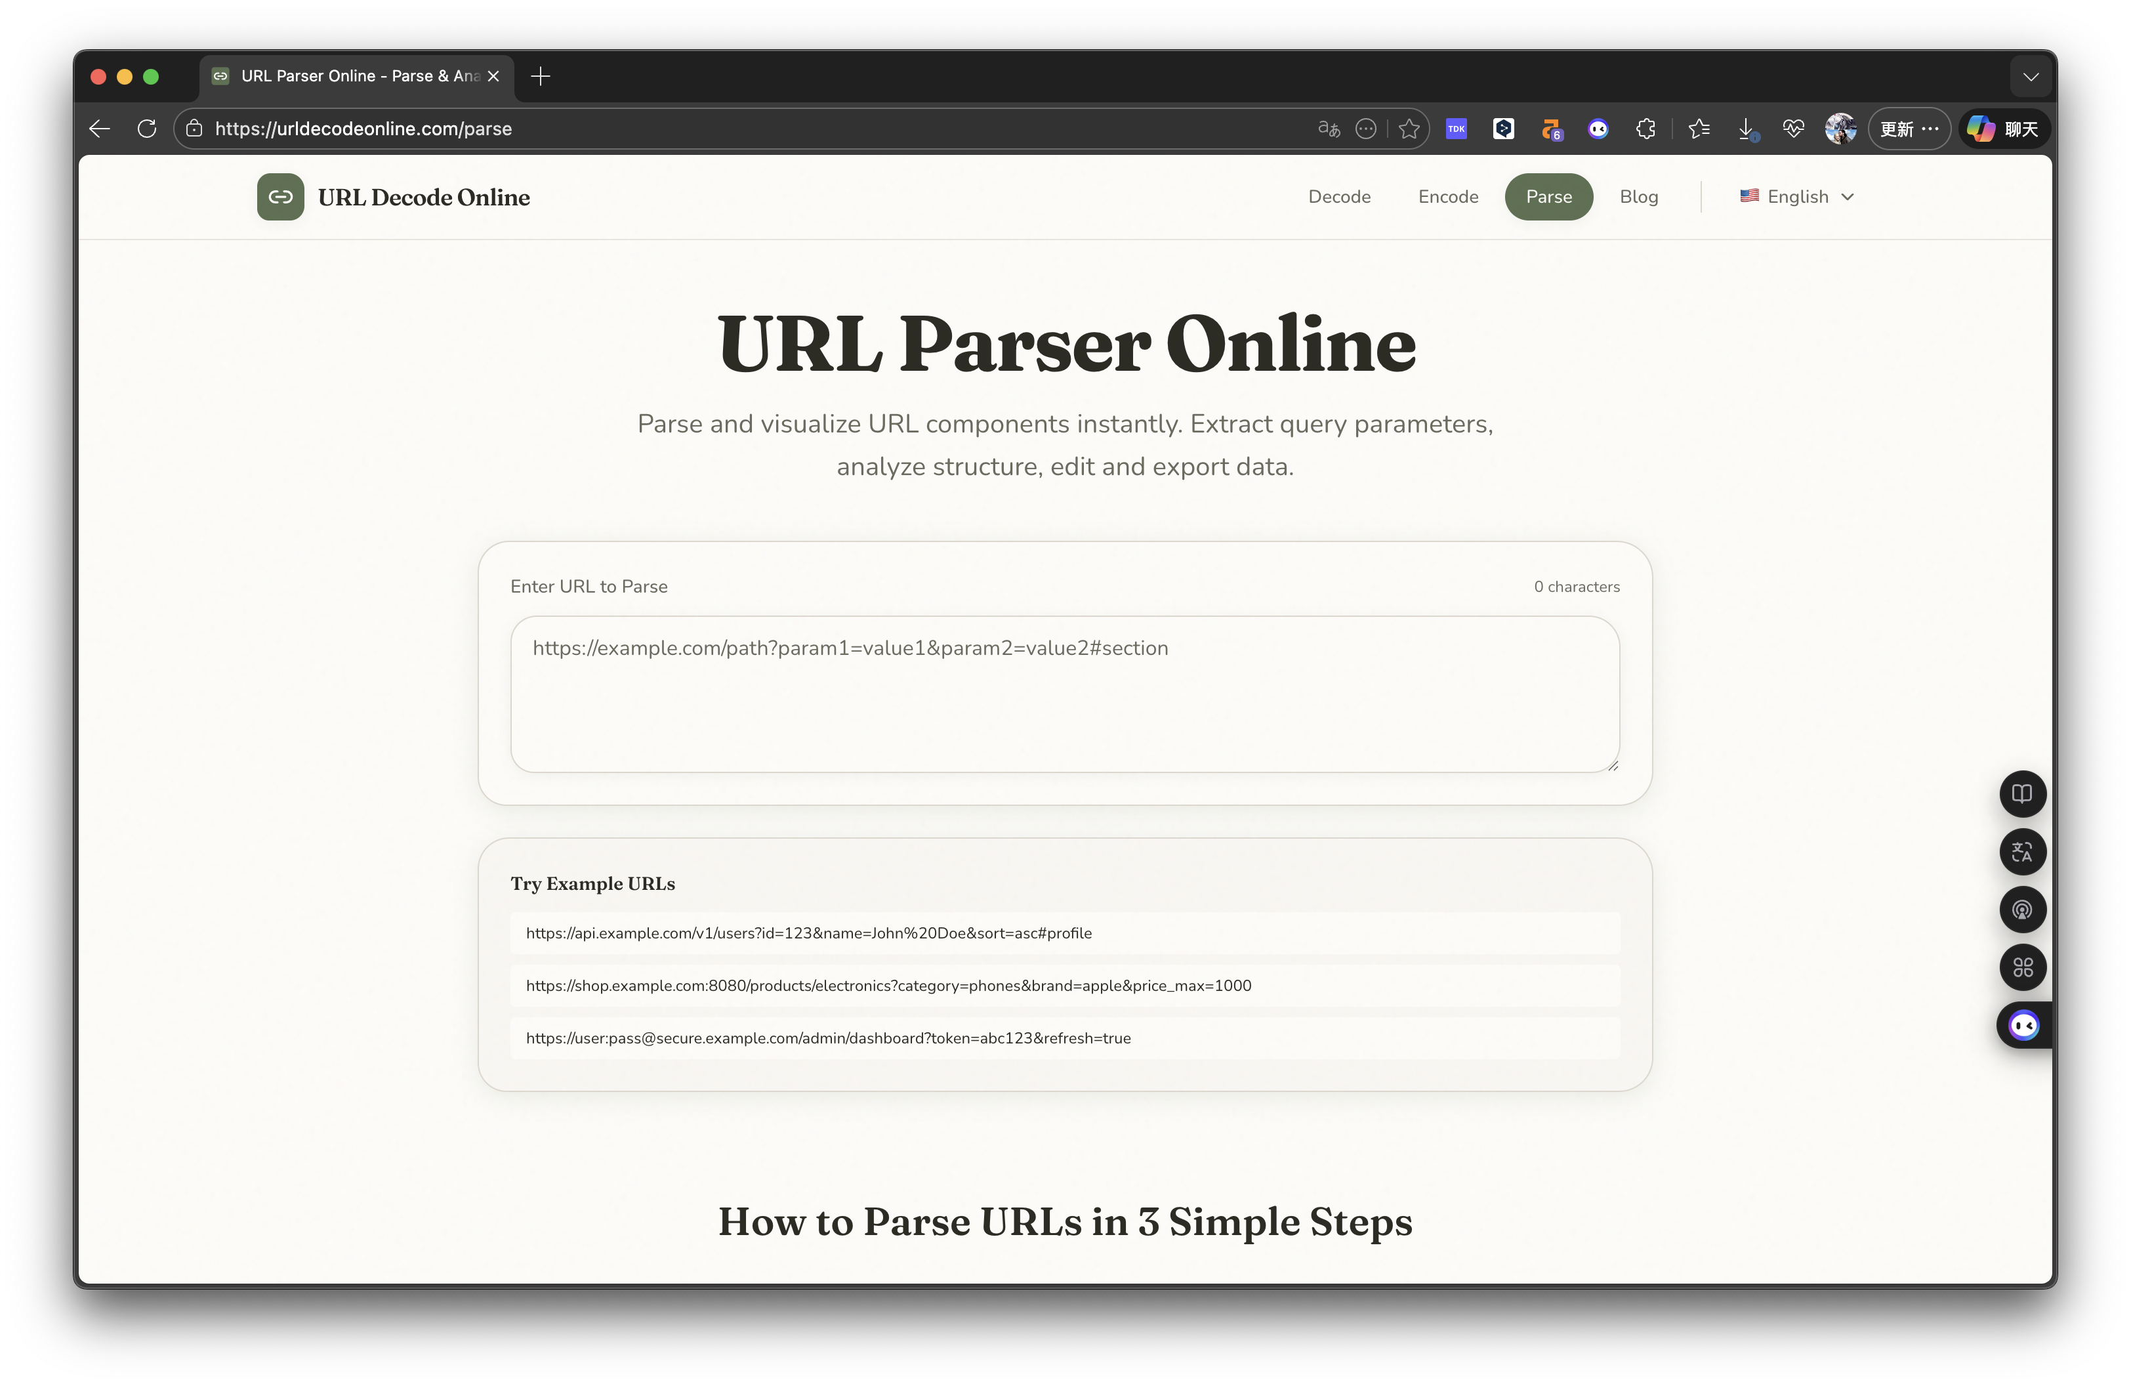Click the TDK extension icon
Image resolution: width=2131 pixels, height=1386 pixels.
tap(1457, 128)
